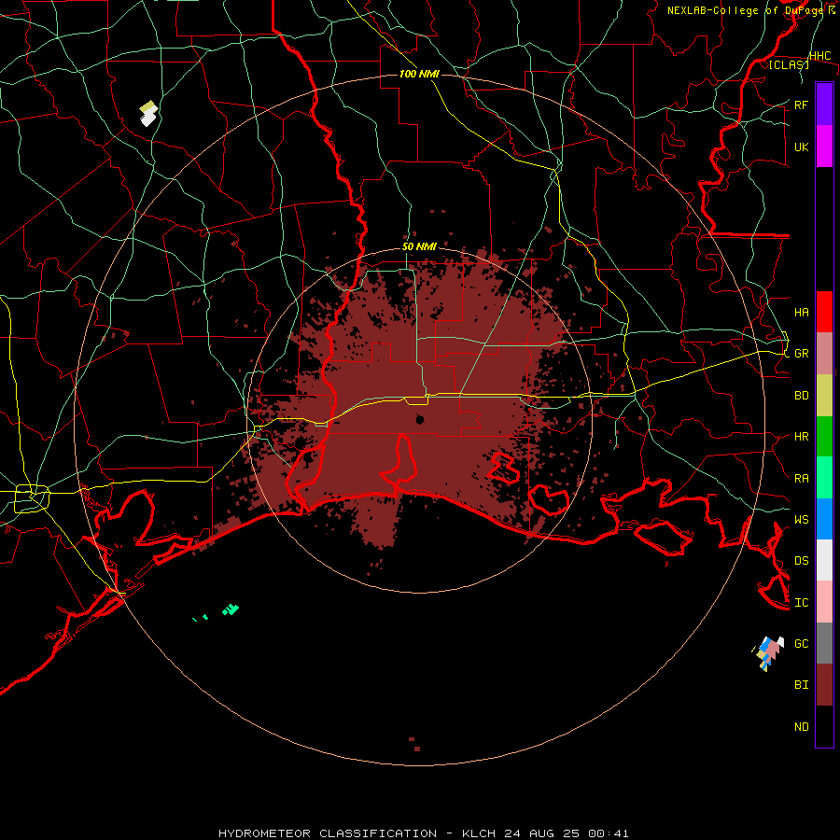The height and width of the screenshot is (840, 840).
Task: Click the IC light pink legend swatch
Action: point(824,602)
